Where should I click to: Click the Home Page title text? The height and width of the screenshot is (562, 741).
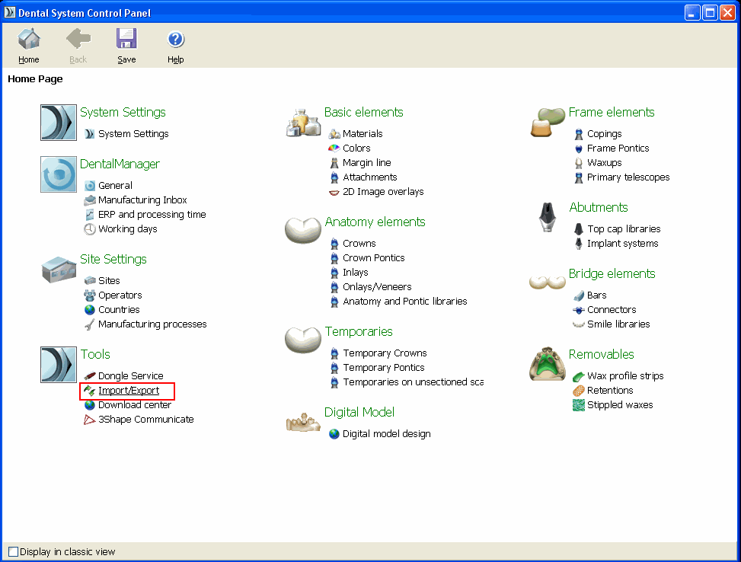point(35,79)
